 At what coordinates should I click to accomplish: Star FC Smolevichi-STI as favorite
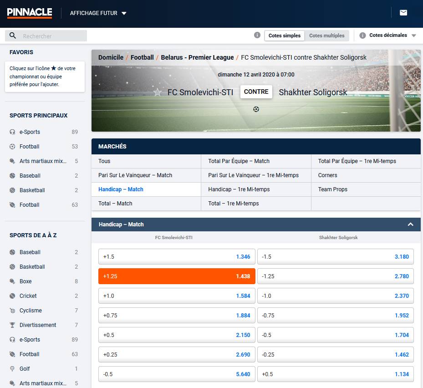158,92
